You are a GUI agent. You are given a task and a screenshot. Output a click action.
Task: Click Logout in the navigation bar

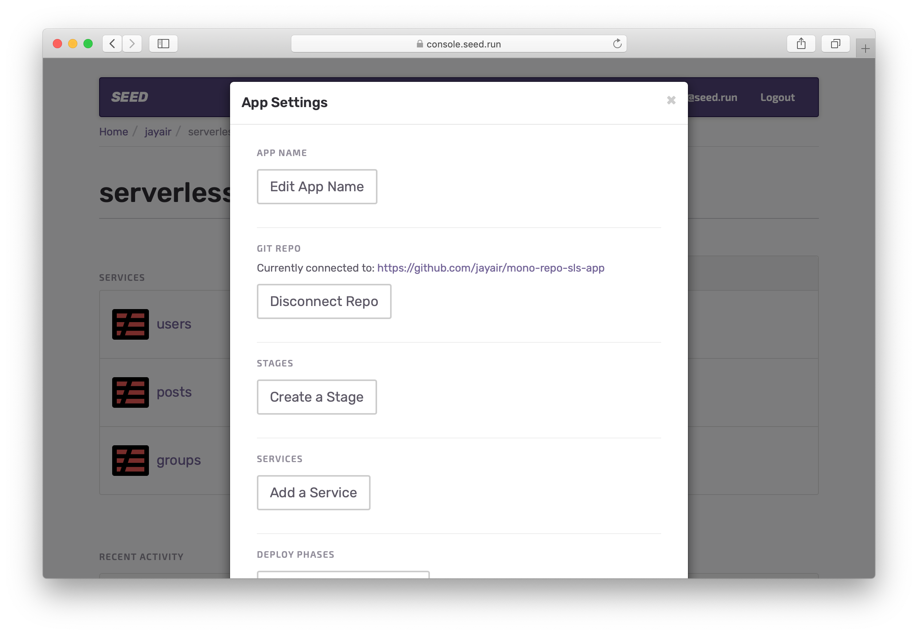coord(777,98)
